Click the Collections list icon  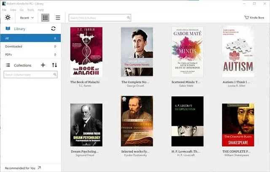click(8, 65)
